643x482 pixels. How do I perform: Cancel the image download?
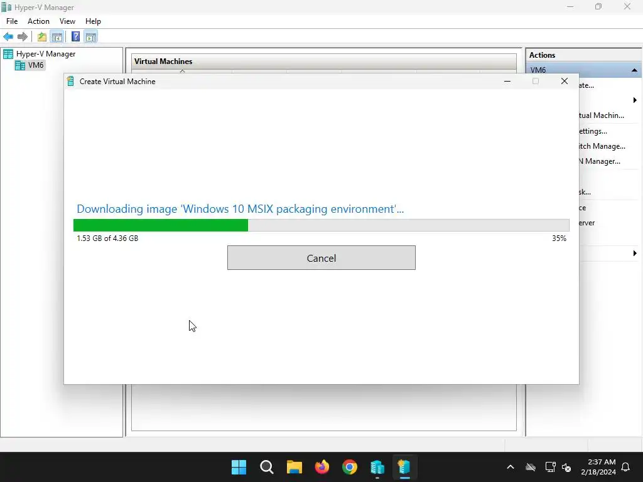click(x=321, y=258)
